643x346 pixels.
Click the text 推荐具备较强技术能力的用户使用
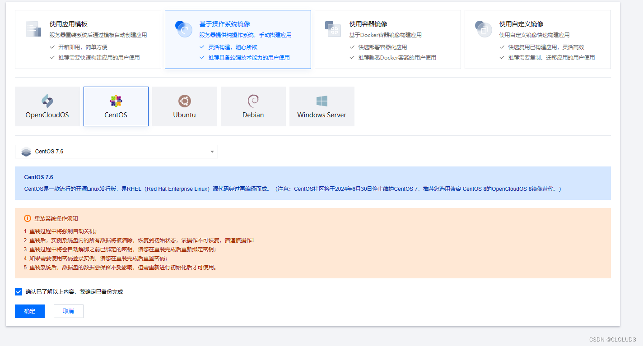tap(249, 58)
